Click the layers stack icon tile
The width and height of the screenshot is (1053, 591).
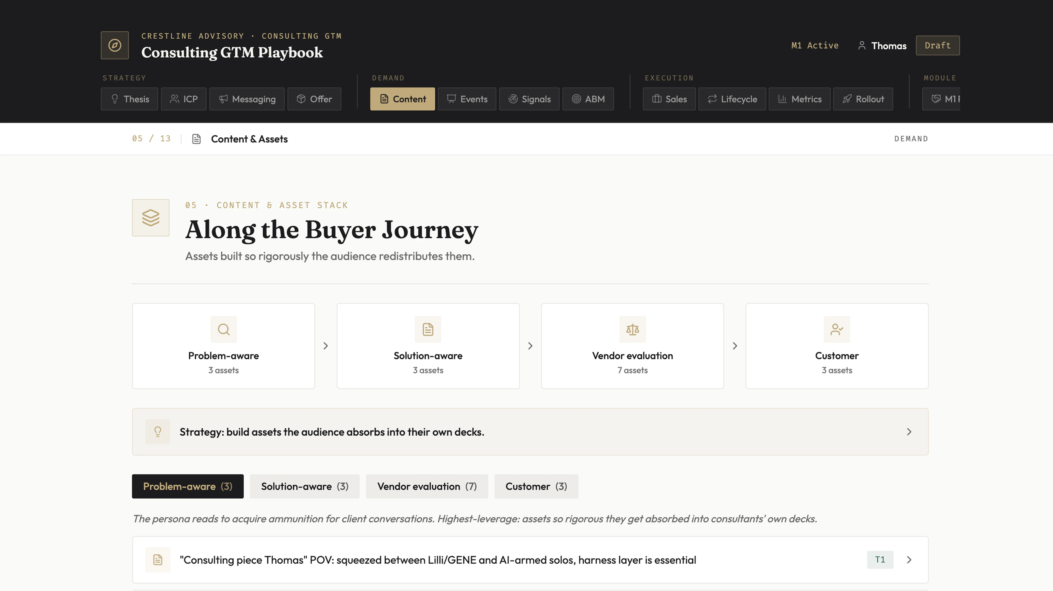(151, 218)
